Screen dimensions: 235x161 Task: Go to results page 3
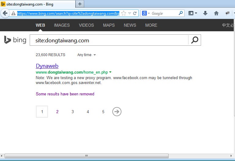pyautogui.click(x=73, y=112)
